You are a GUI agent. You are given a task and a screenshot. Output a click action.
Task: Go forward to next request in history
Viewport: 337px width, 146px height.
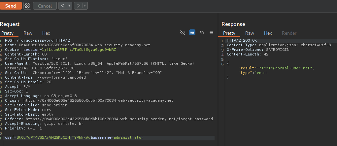pyautogui.click(x=78, y=6)
